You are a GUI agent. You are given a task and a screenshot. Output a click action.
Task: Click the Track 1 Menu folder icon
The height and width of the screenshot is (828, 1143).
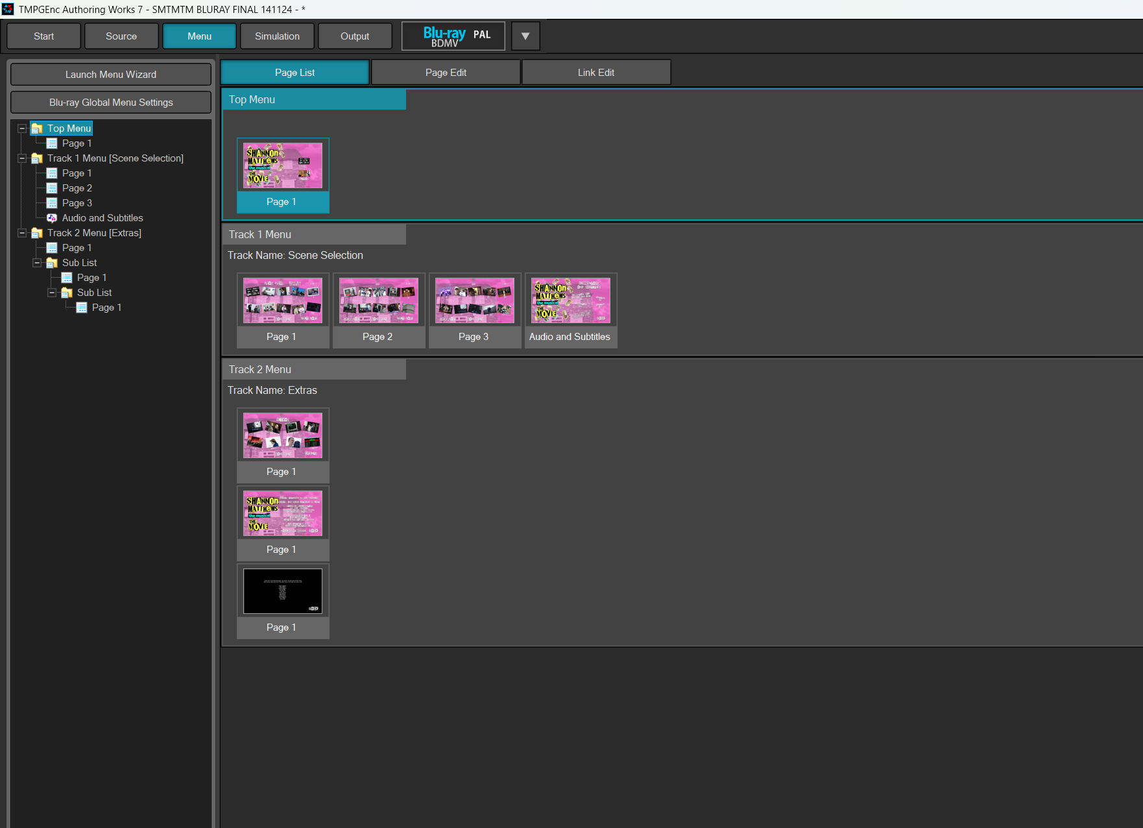click(x=37, y=158)
